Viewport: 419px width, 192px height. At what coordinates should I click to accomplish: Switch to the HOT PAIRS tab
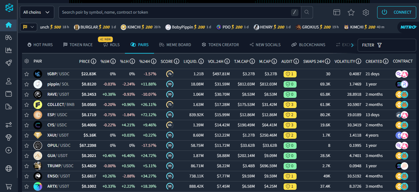[40, 45]
